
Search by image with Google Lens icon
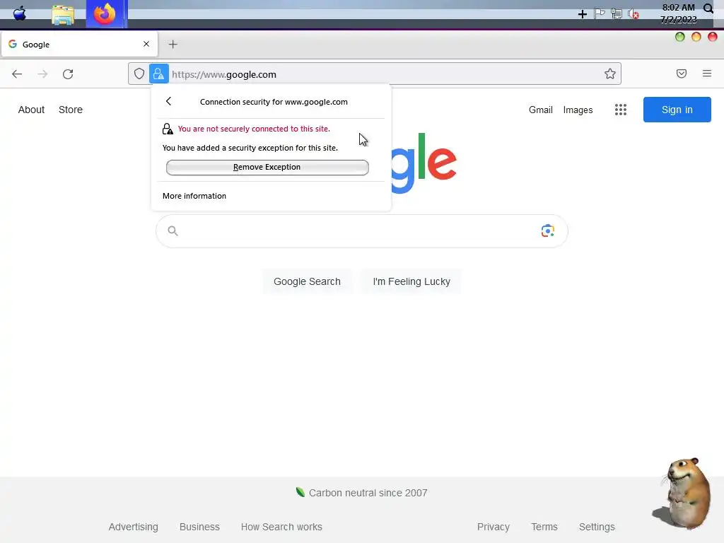coord(548,231)
